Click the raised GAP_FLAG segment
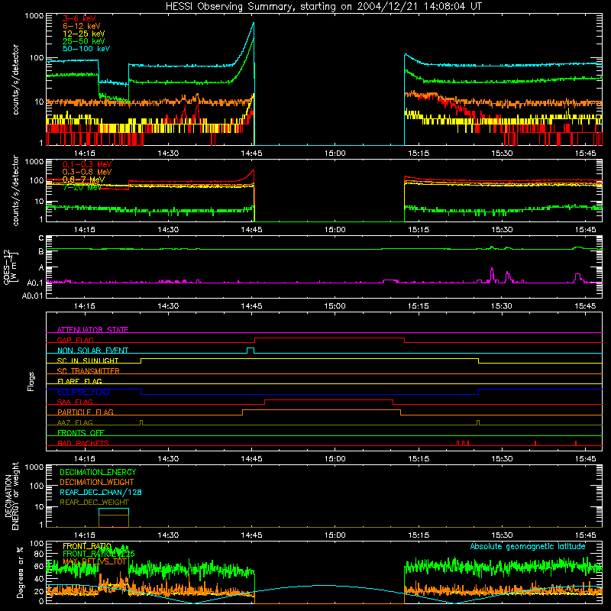The height and width of the screenshot is (611, 611). pos(329,338)
